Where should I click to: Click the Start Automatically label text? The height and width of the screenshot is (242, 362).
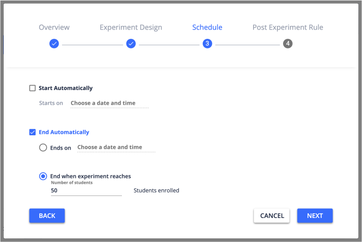pyautogui.click(x=66, y=88)
